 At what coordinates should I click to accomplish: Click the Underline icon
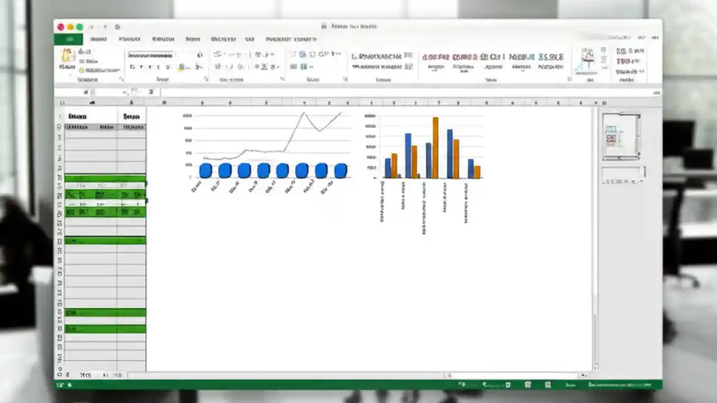tap(150, 67)
